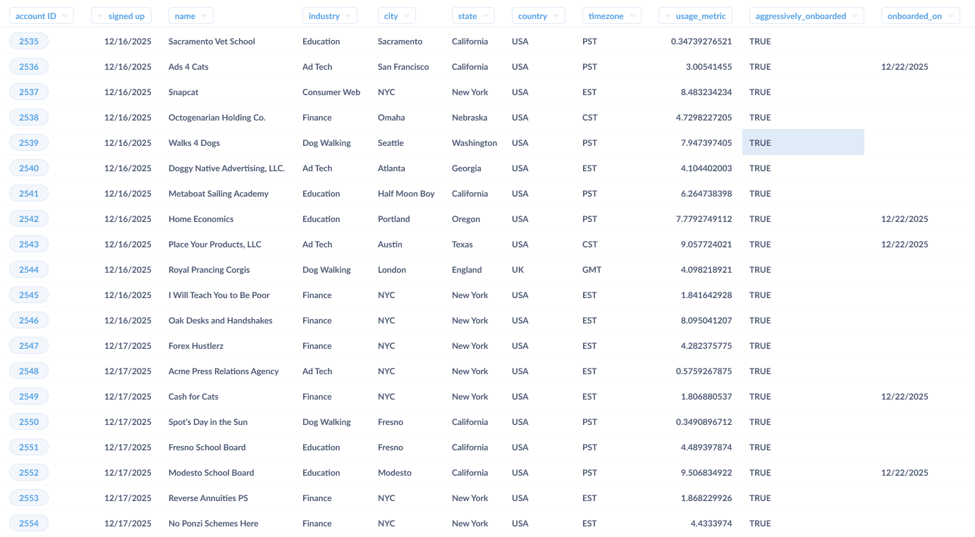Click usage metric value 0.34739276521
Viewport: 975px width, 537px height.
pyautogui.click(x=701, y=42)
